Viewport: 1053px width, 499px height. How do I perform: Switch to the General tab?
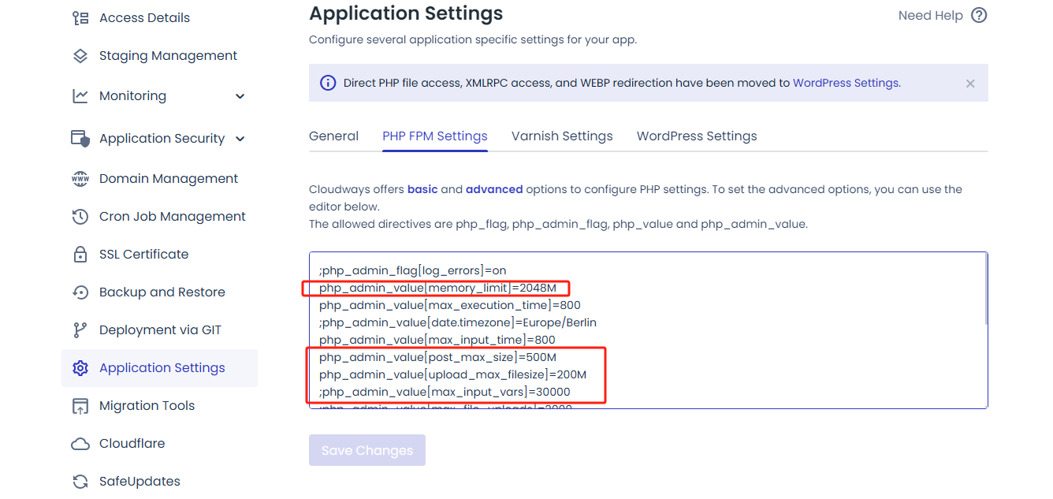[x=333, y=136]
